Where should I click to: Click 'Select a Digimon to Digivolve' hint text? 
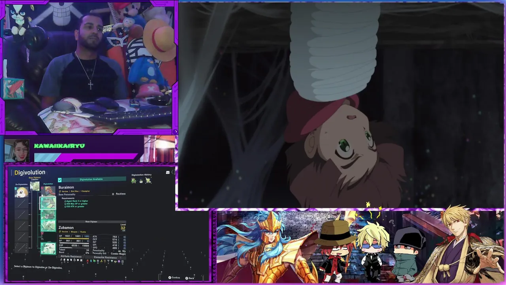38,267
